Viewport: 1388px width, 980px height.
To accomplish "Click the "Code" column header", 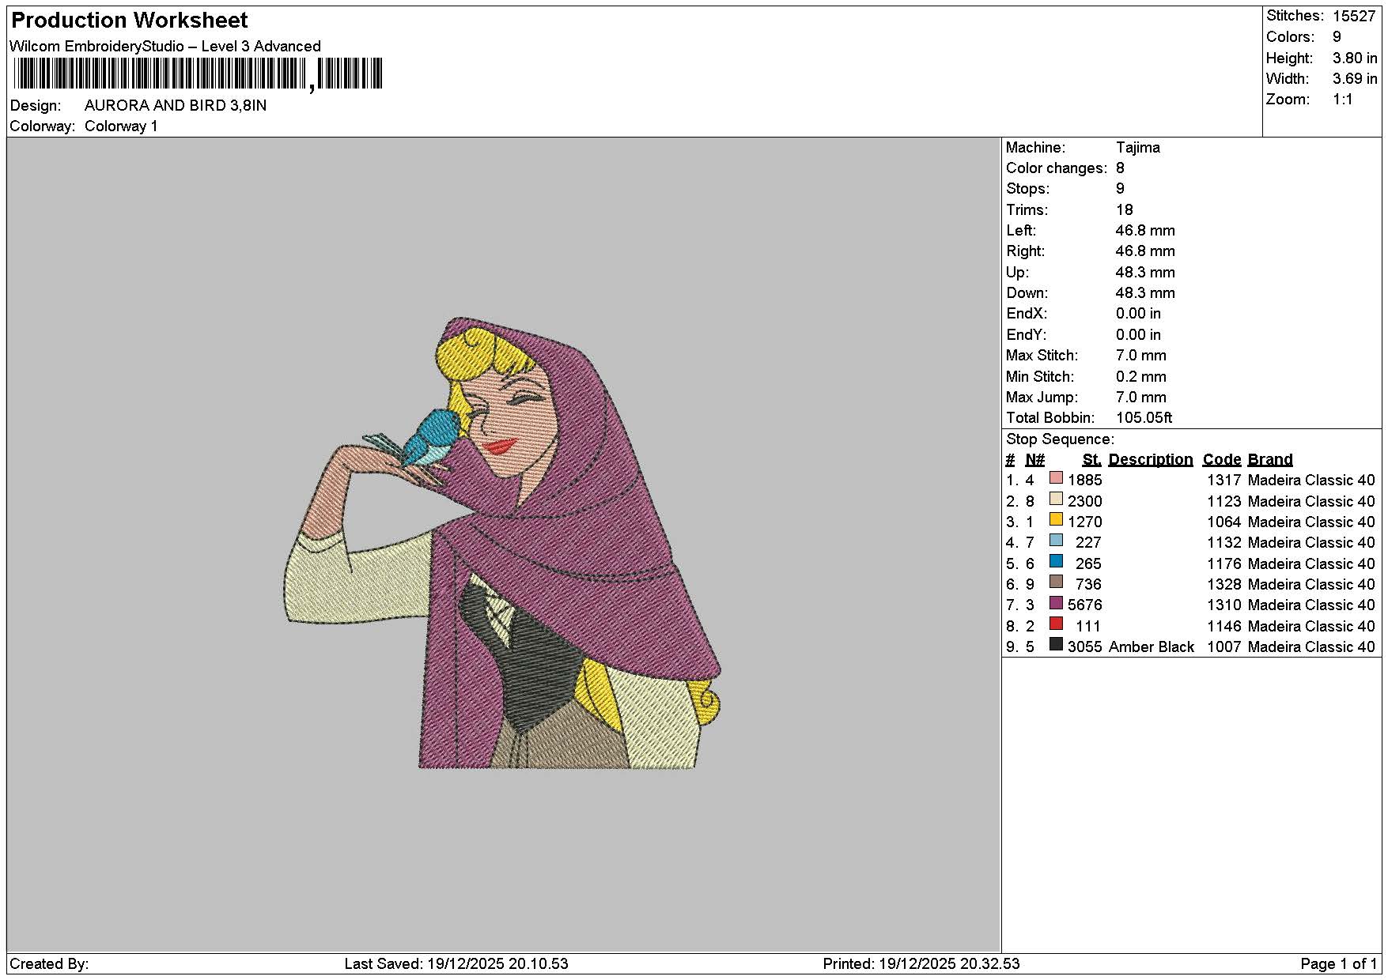I will pyautogui.click(x=1222, y=460).
